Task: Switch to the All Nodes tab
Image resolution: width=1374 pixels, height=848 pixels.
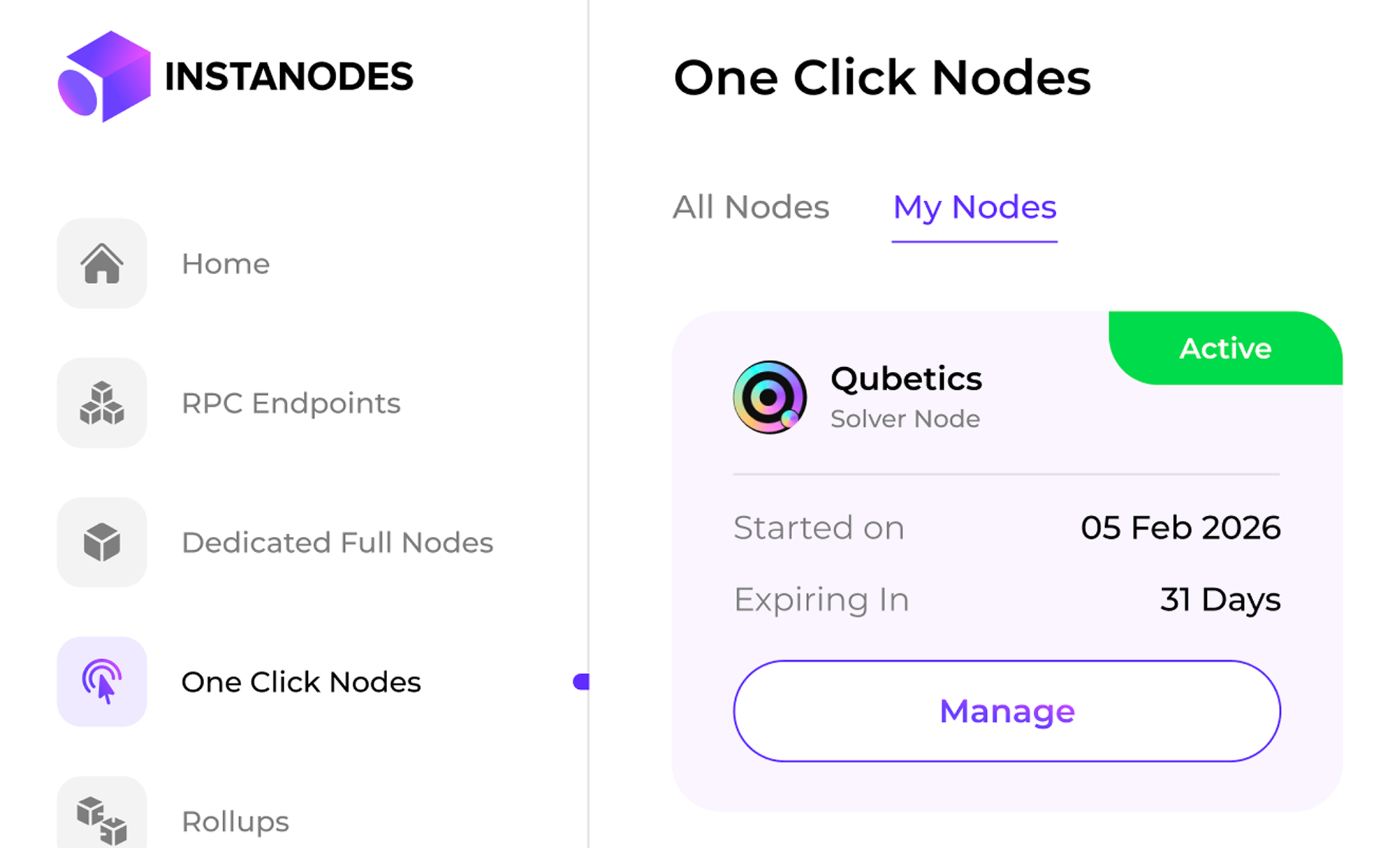Action: click(750, 207)
